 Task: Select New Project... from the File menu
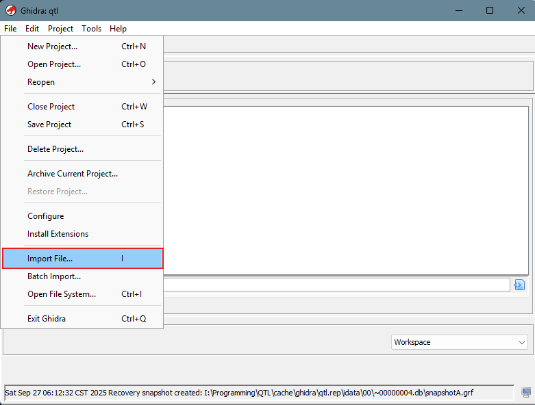52,47
